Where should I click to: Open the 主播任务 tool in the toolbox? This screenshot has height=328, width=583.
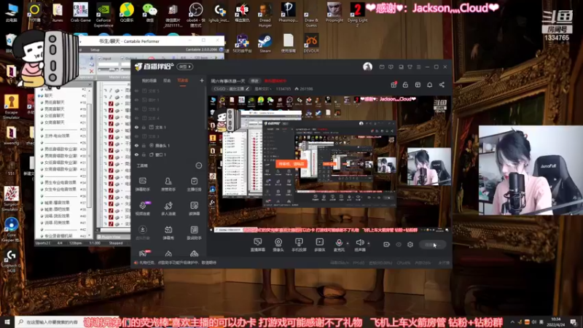(194, 184)
